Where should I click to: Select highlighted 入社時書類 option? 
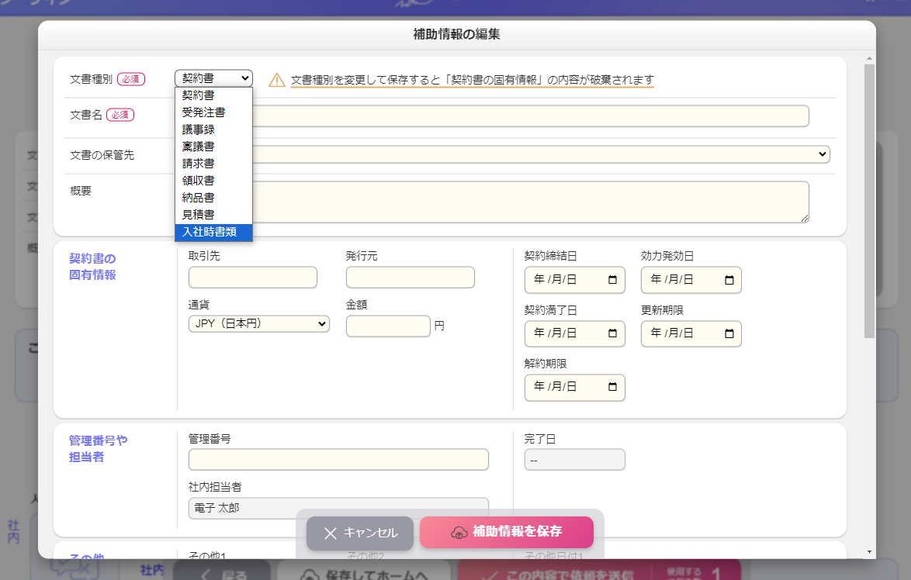(213, 232)
